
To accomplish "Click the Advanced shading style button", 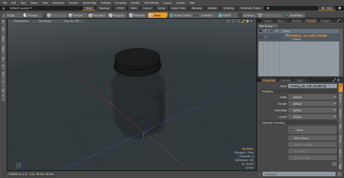I will pos(45,21).
